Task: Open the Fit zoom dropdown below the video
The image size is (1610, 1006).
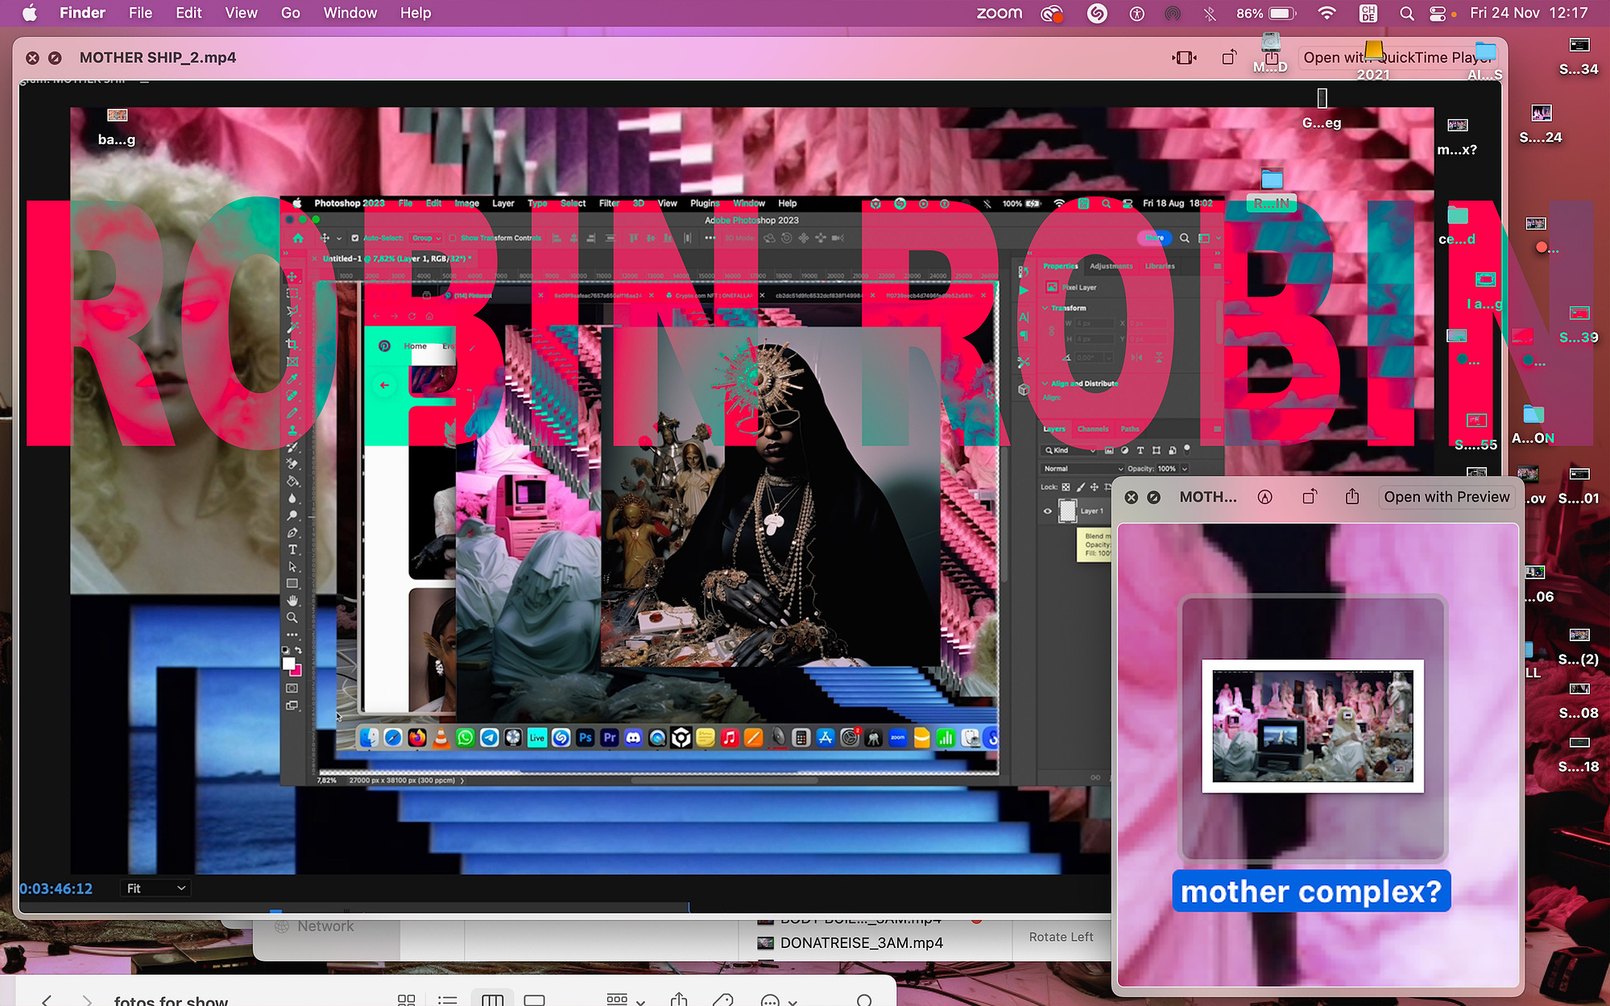Action: point(155,888)
